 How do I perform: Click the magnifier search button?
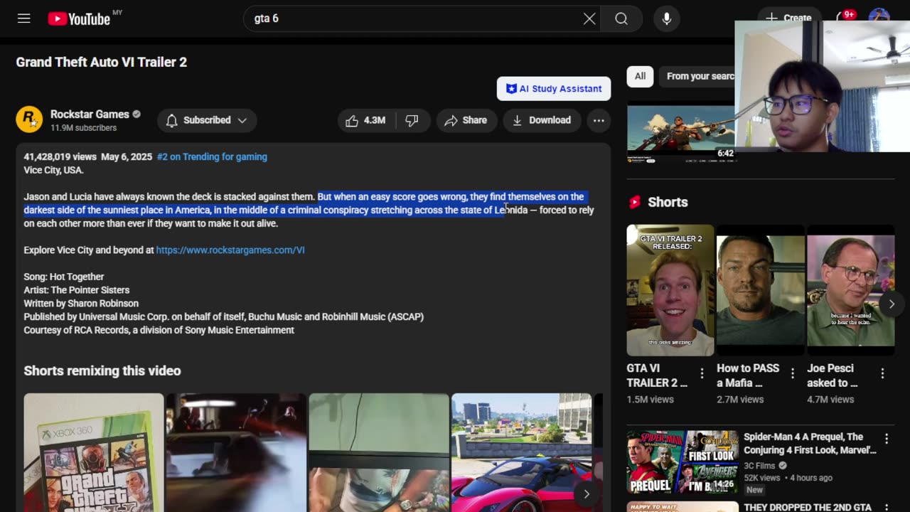[621, 18]
